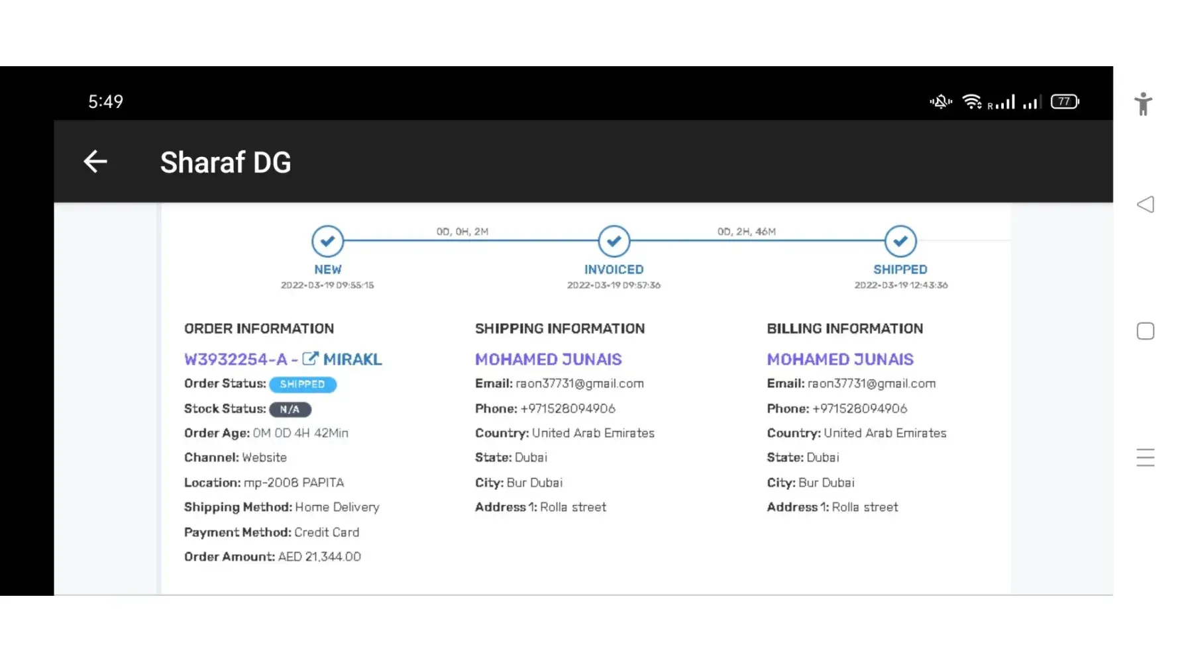Select billing state Dubai
The width and height of the screenshot is (1178, 662).
click(x=823, y=457)
